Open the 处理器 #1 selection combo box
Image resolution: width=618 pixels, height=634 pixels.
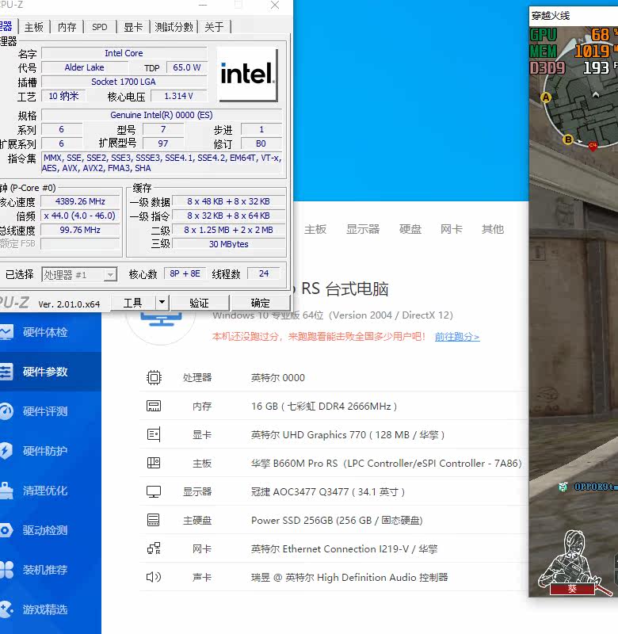tap(79, 275)
